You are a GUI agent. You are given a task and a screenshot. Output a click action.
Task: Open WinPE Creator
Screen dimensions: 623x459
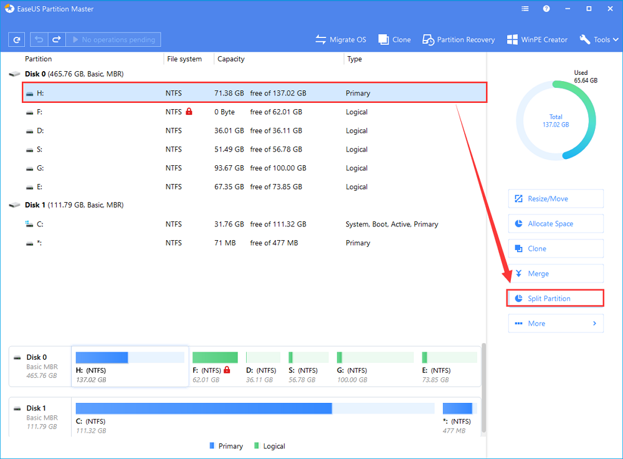tap(537, 40)
